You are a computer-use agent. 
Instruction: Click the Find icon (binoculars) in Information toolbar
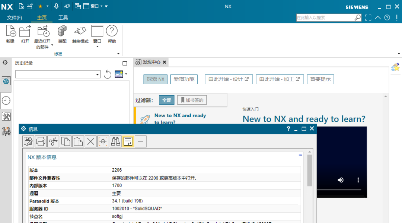tap(115, 141)
